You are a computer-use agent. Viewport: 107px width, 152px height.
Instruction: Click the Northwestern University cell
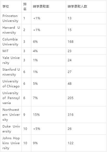(11, 115)
